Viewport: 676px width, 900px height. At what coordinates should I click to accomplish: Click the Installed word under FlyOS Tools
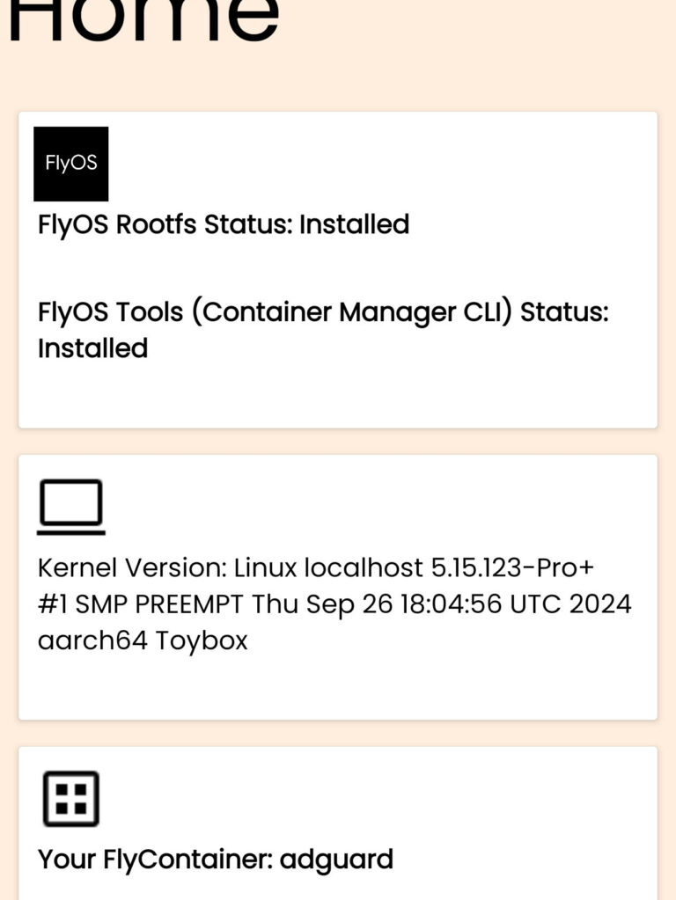(x=92, y=348)
